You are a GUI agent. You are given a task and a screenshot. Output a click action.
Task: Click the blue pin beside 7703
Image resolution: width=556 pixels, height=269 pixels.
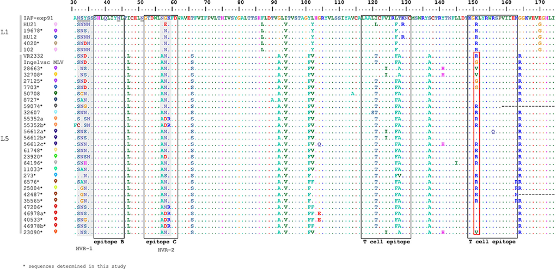56,87
